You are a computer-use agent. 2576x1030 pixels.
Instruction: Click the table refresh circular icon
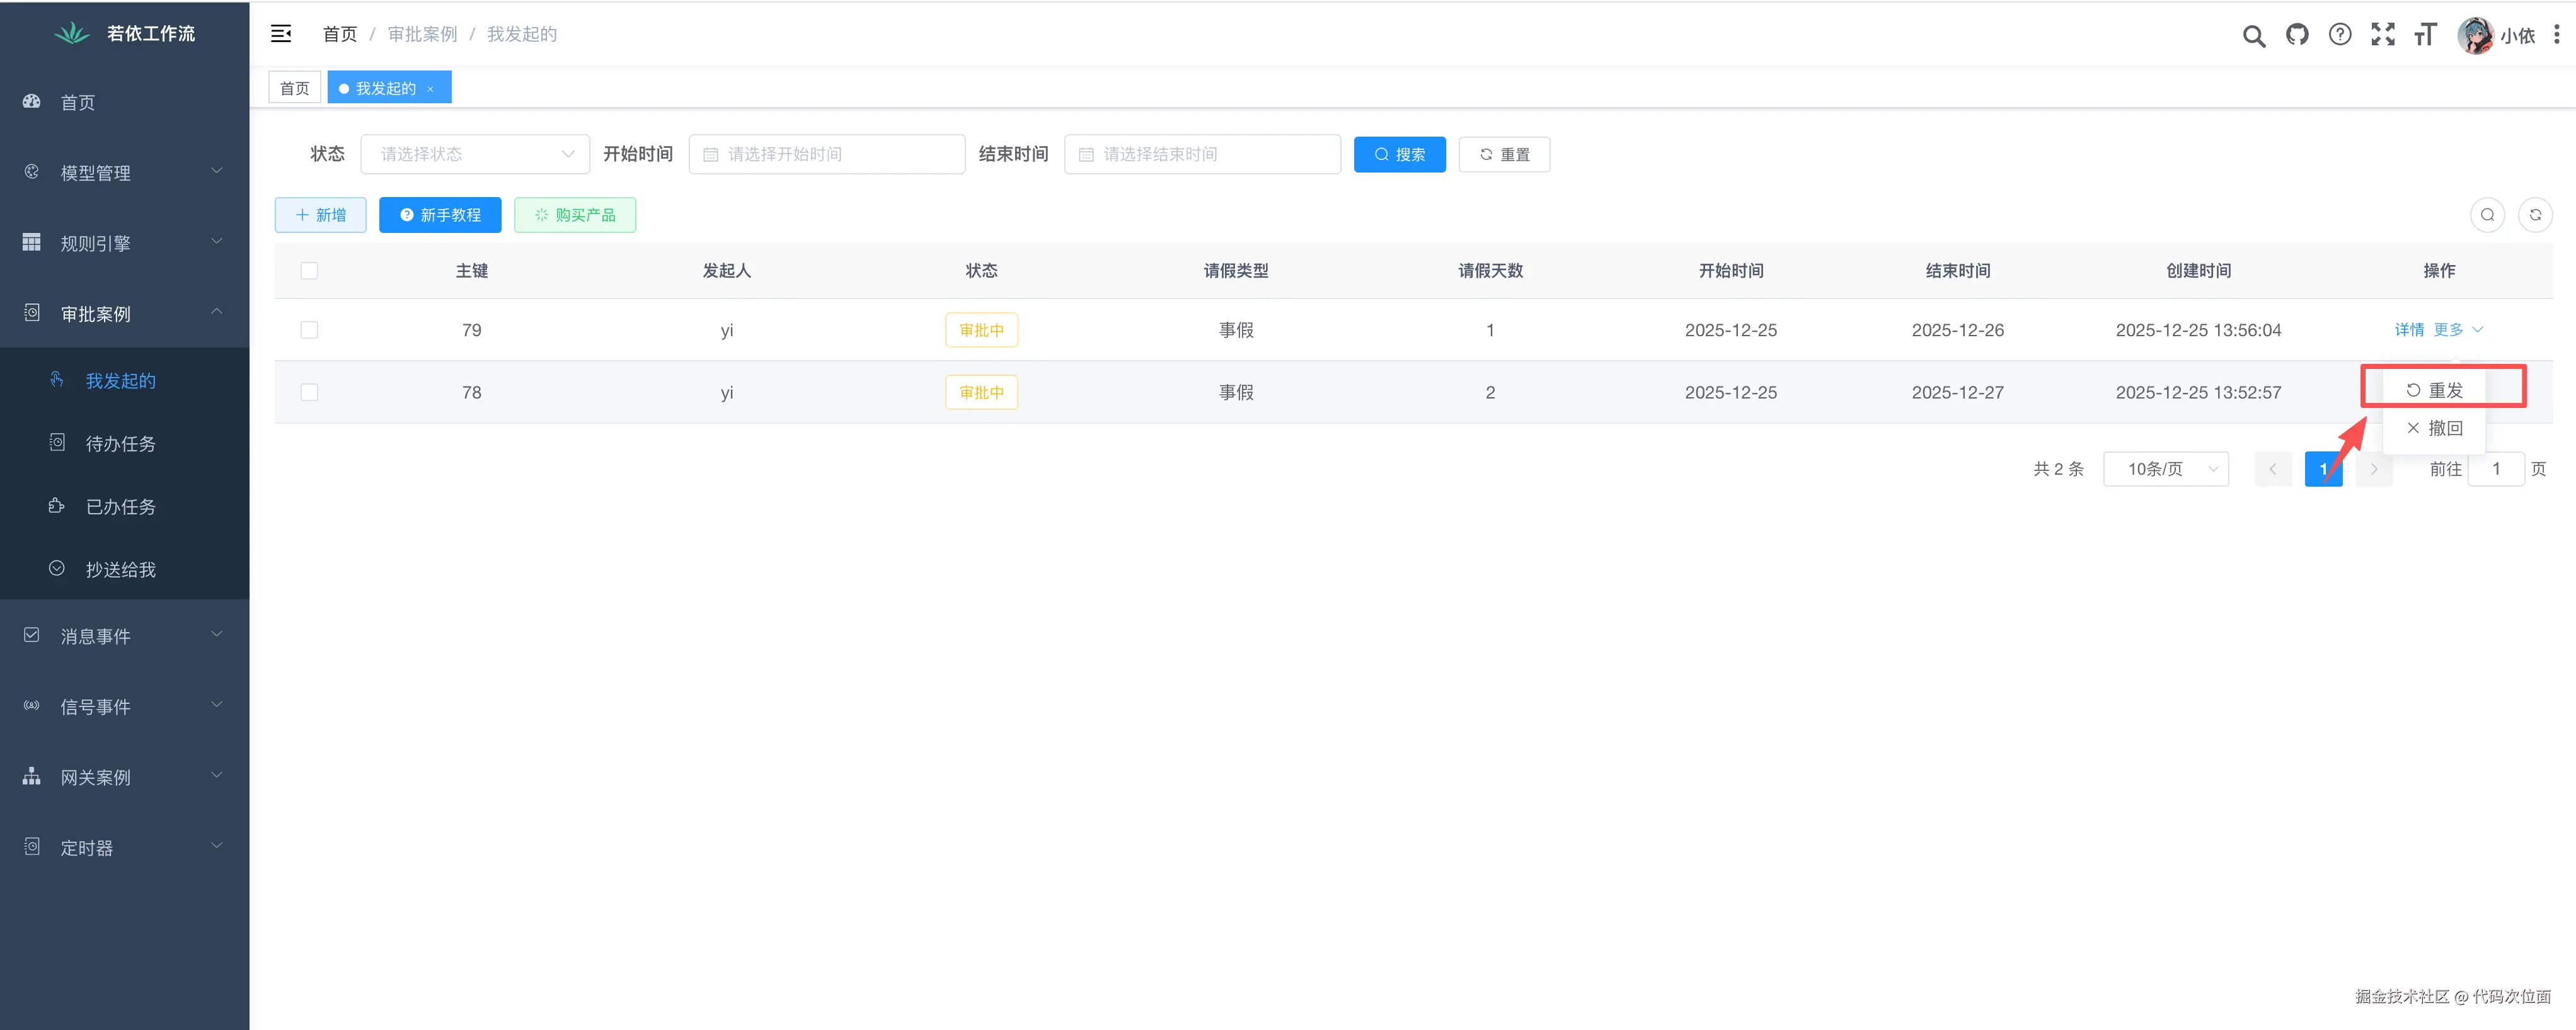(2535, 215)
